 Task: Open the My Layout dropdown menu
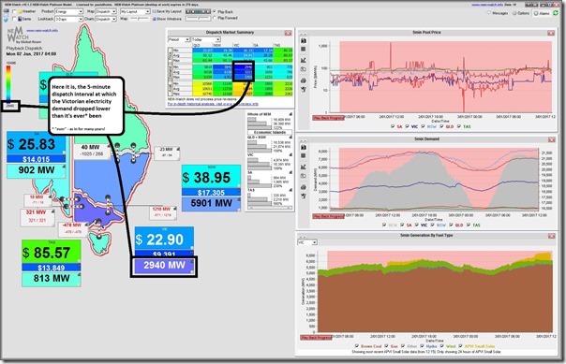[x=135, y=11]
